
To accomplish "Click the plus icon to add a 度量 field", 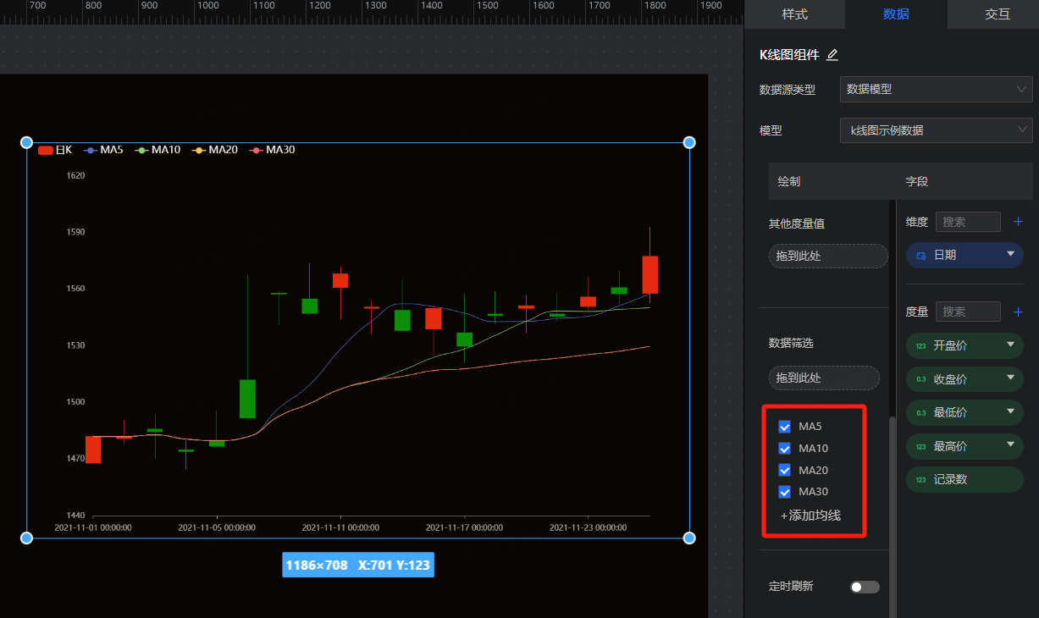I will (x=1018, y=312).
